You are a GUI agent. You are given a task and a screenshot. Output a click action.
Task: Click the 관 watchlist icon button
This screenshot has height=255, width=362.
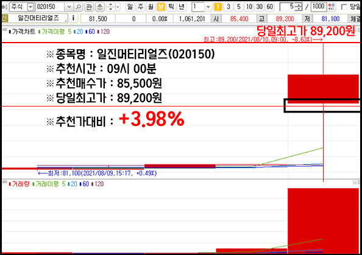point(89,7)
